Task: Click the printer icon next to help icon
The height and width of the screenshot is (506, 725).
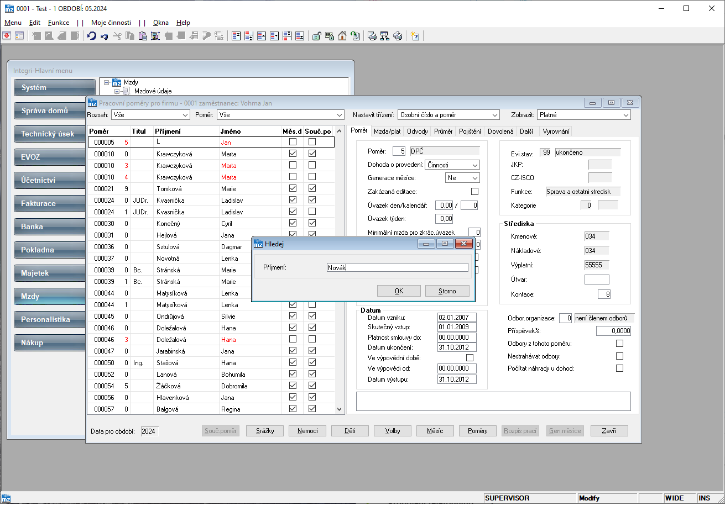Action: tap(398, 36)
